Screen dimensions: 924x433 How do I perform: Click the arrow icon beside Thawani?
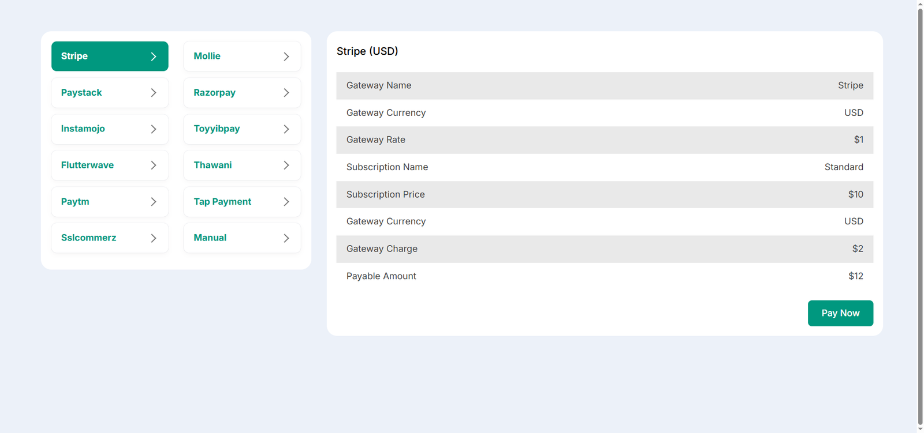(x=286, y=165)
